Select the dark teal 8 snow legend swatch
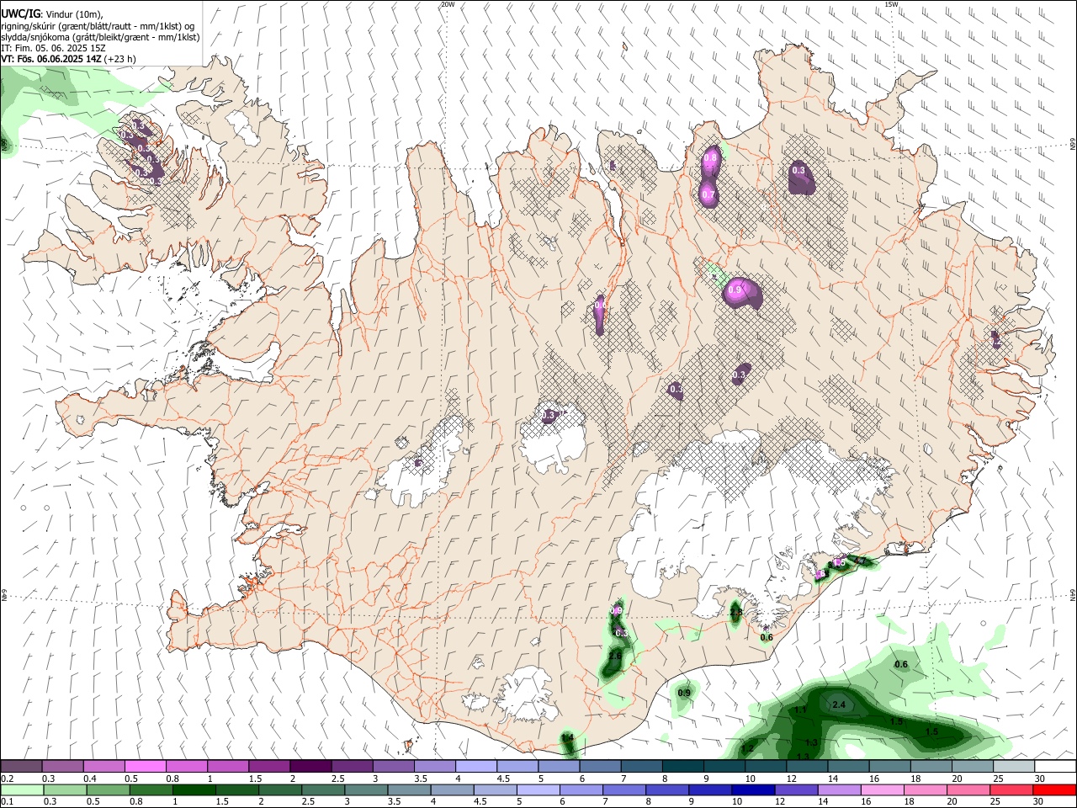This screenshot has width=1077, height=808. coord(683,767)
